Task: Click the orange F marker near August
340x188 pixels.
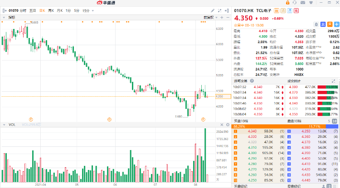Action: click(x=203, y=119)
